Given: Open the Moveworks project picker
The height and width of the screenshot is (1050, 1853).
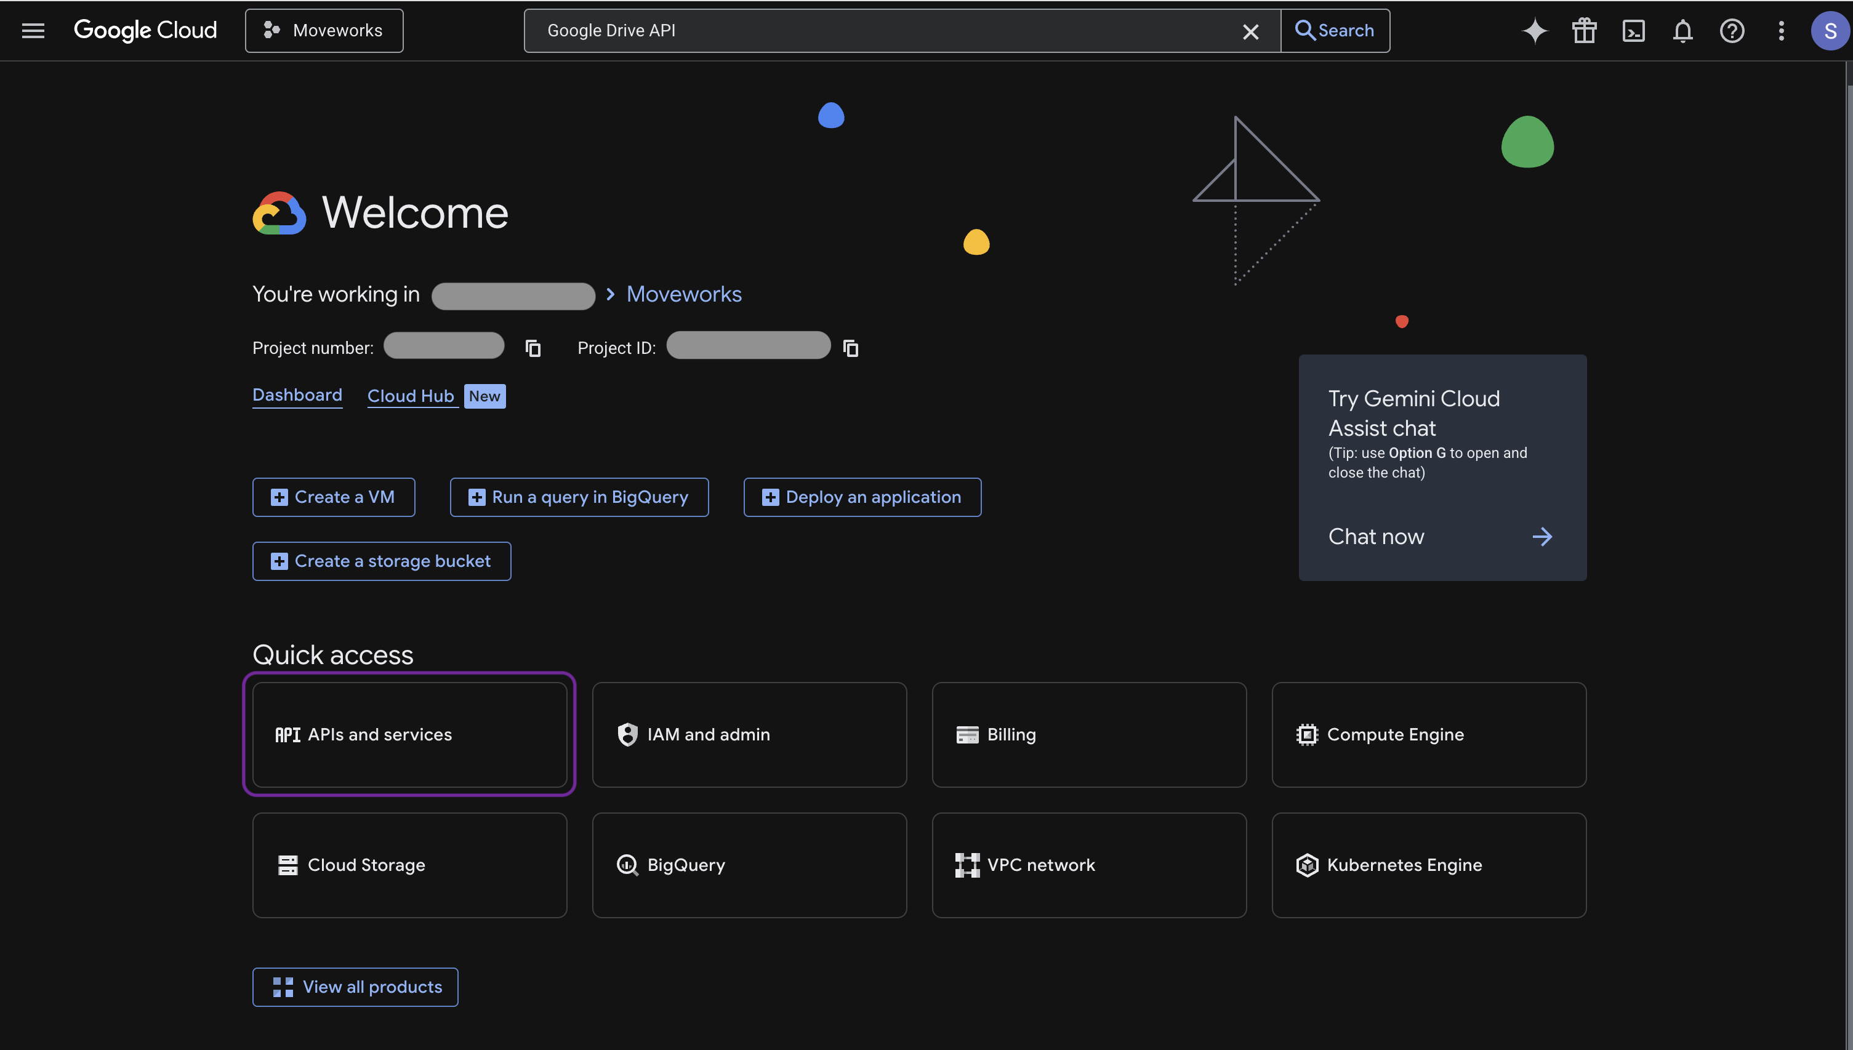Looking at the screenshot, I should coord(324,30).
